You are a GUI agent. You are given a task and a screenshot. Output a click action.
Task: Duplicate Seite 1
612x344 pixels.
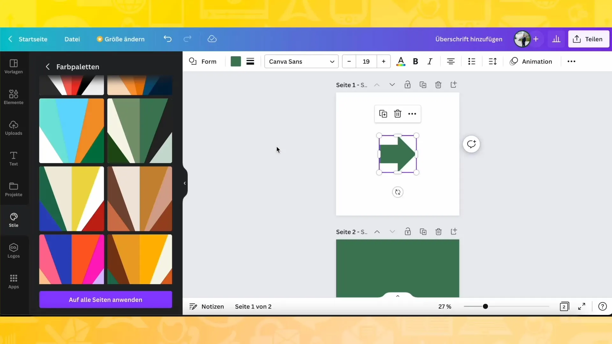point(423,85)
